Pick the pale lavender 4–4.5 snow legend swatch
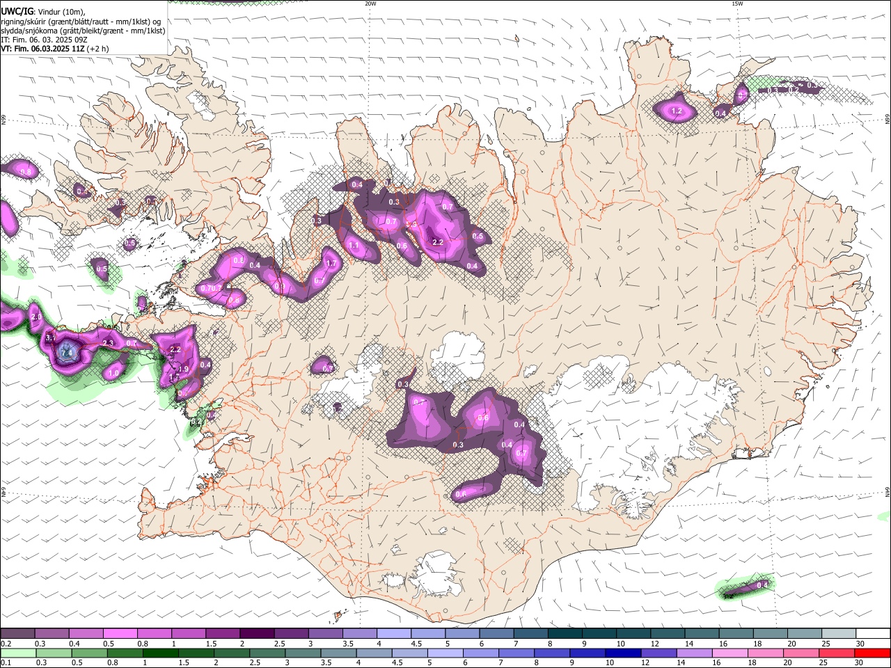 [393, 633]
